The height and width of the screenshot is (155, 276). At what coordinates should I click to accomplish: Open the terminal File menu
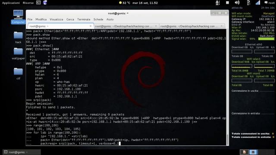(x=30, y=19)
